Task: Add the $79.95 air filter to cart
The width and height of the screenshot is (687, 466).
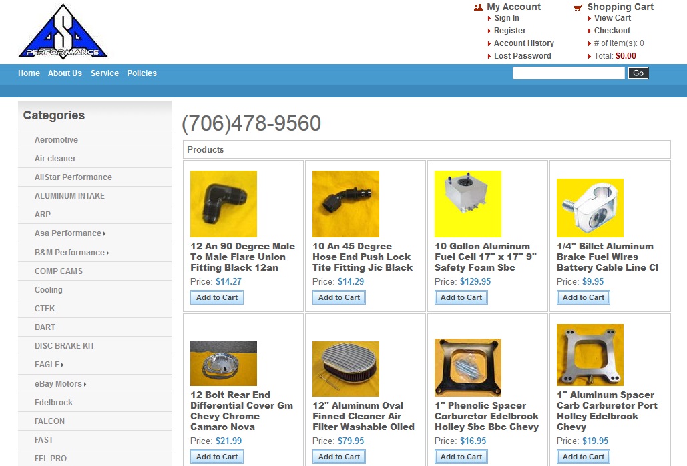Action: click(x=339, y=457)
